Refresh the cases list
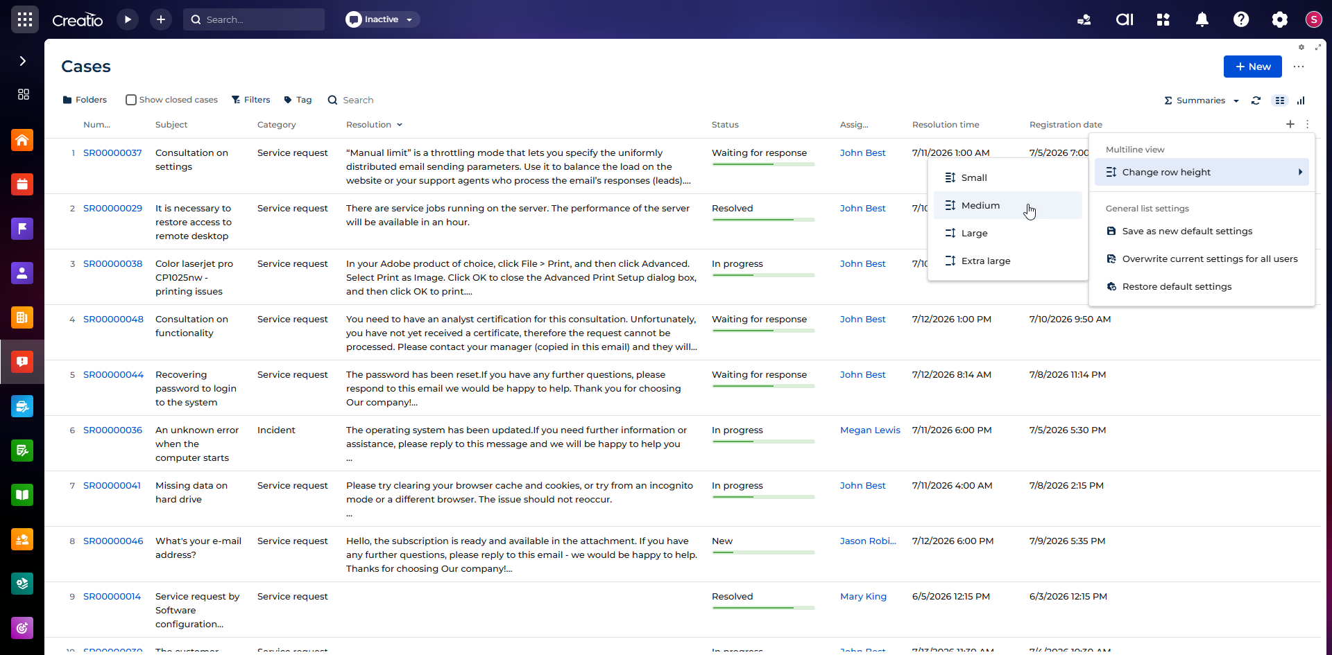1332x655 pixels. pyautogui.click(x=1256, y=101)
